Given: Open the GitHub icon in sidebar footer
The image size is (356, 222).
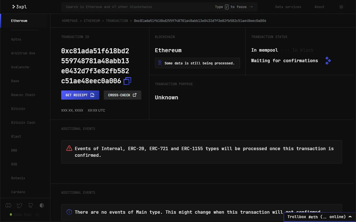Looking at the screenshot, I should tap(31, 205).
